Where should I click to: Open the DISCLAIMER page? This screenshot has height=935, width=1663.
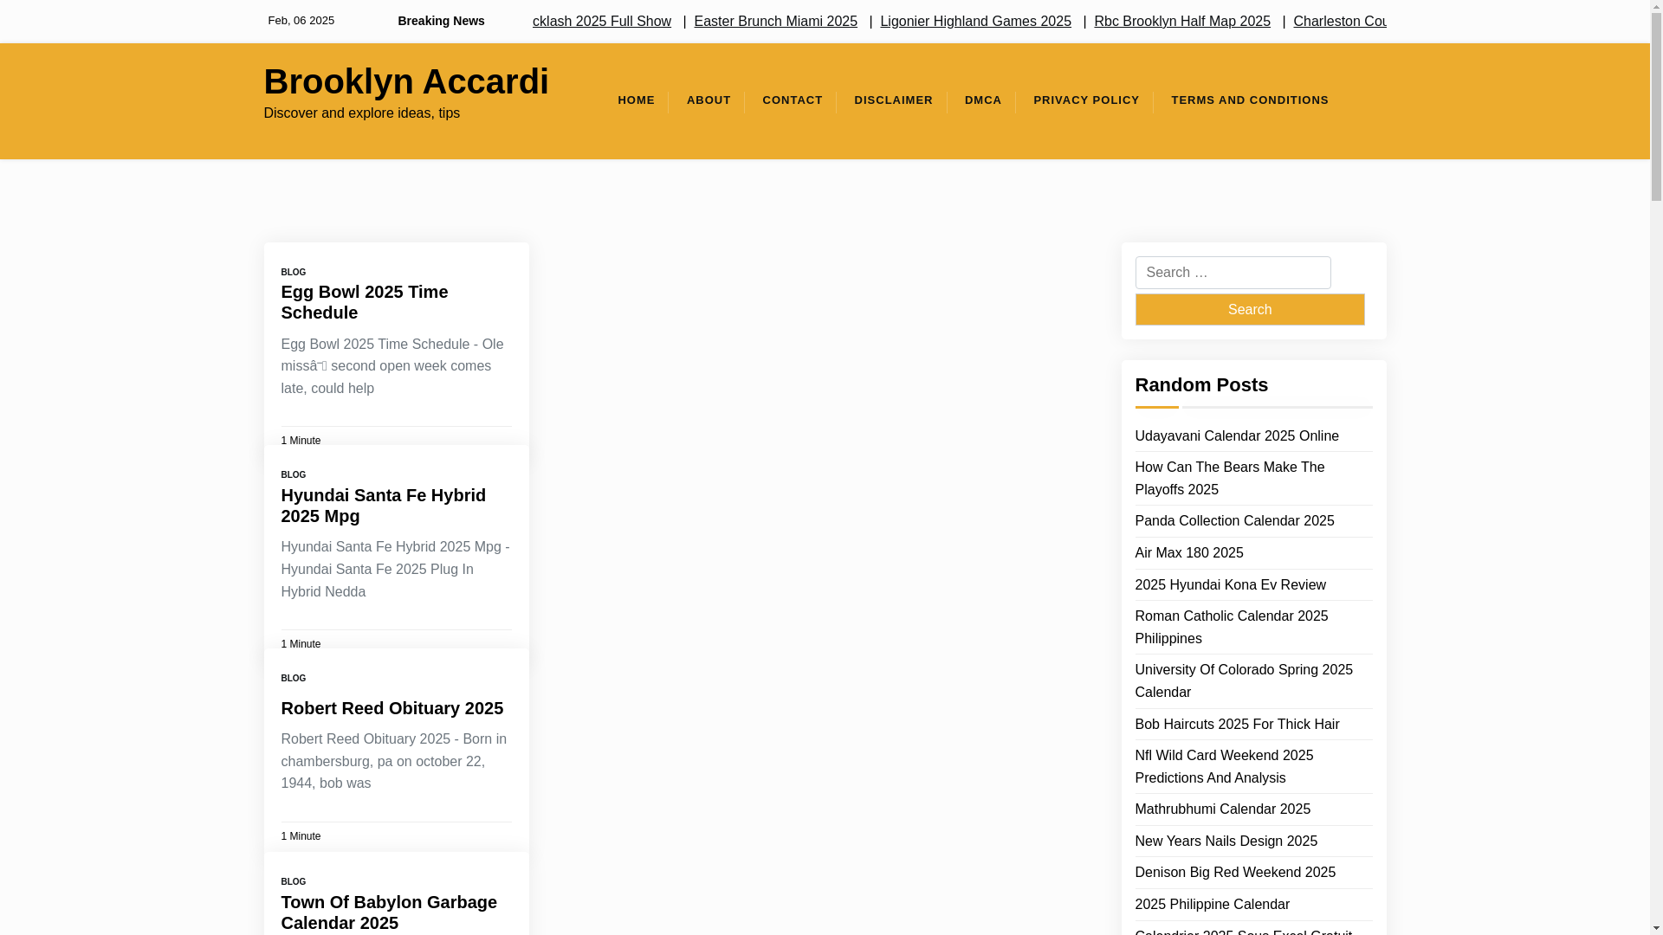893,100
